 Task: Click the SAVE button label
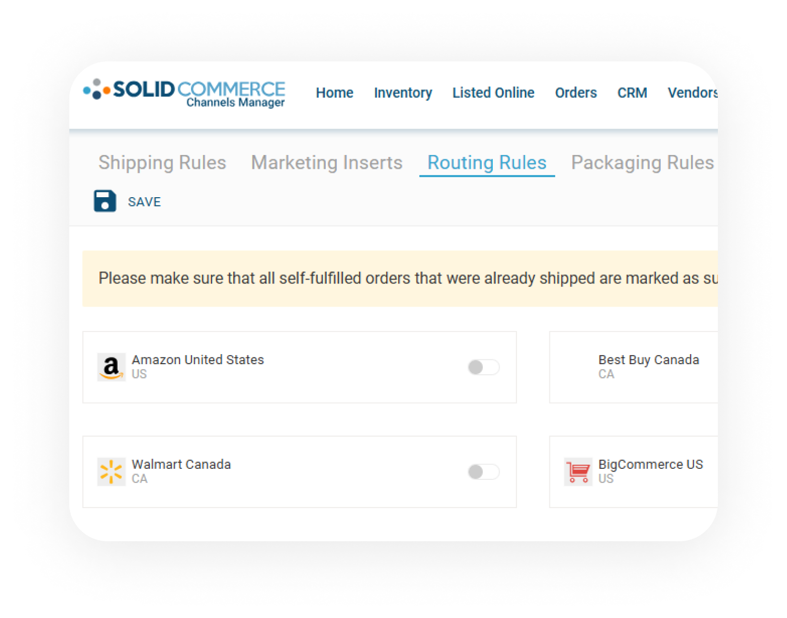pyautogui.click(x=144, y=202)
